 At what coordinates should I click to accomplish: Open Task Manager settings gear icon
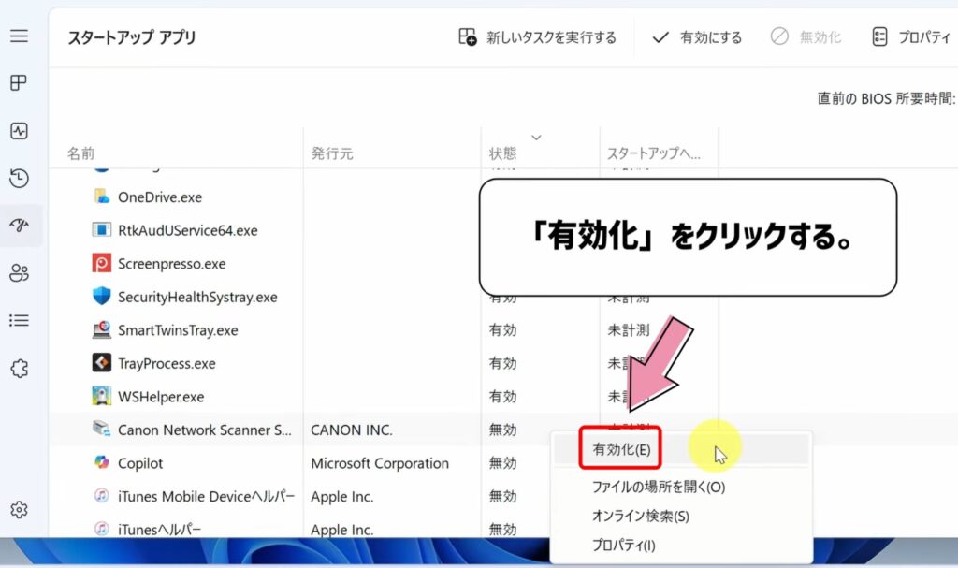click(x=19, y=510)
